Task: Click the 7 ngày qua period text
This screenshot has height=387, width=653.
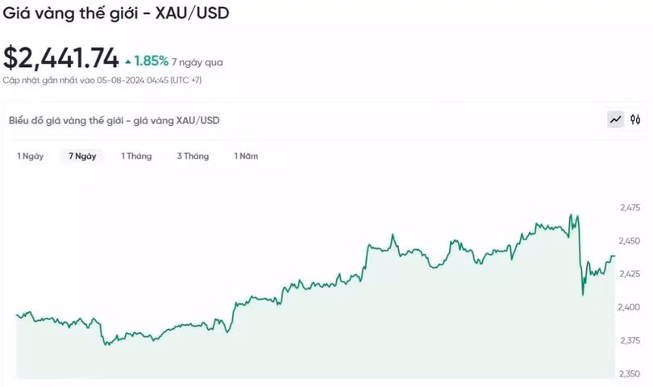Action: tap(198, 62)
